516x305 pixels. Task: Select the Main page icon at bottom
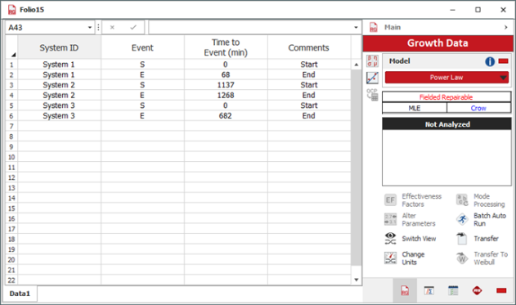pos(405,290)
